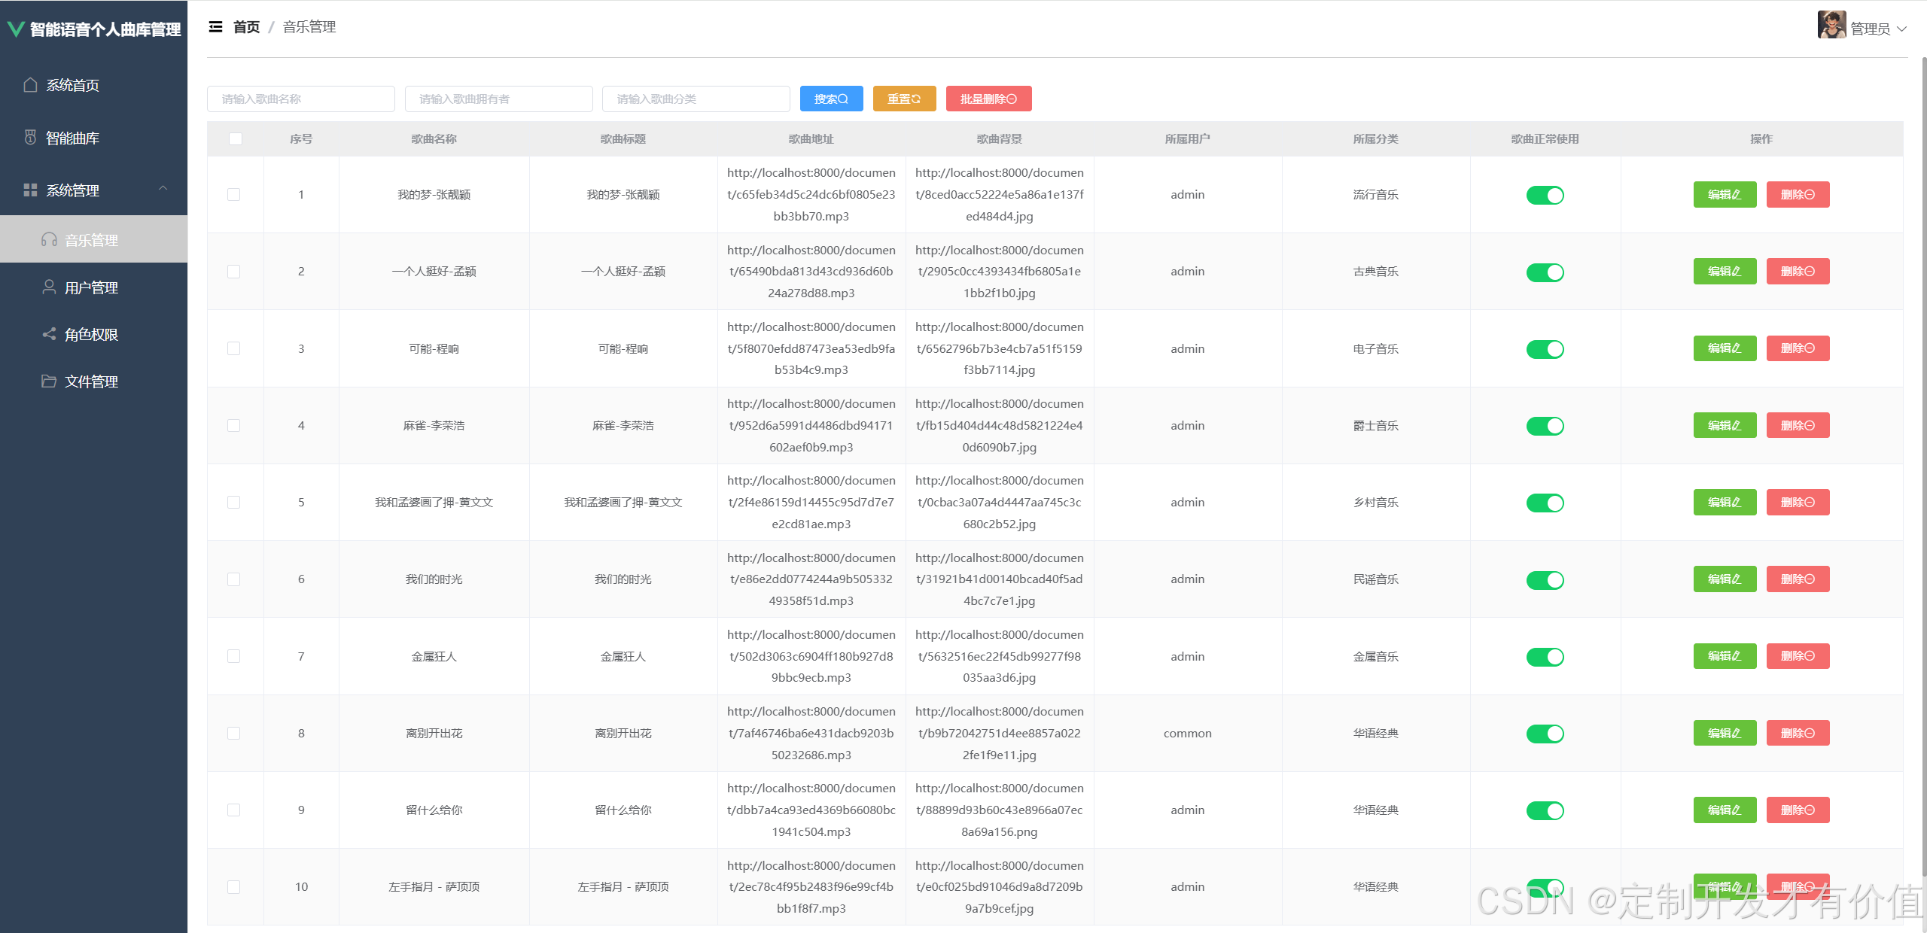This screenshot has height=933, width=1927.
Task: Click the share icon for 角色权限
Action: tap(49, 334)
